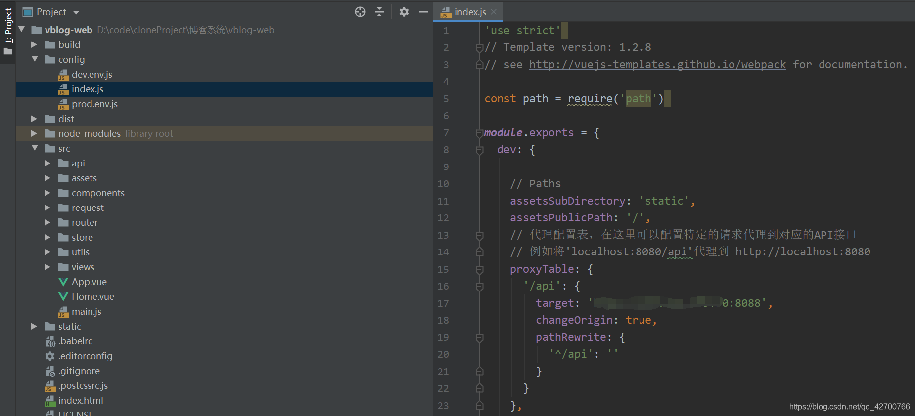The height and width of the screenshot is (416, 915).
Task: Expand the components folder arrow
Action: click(47, 193)
